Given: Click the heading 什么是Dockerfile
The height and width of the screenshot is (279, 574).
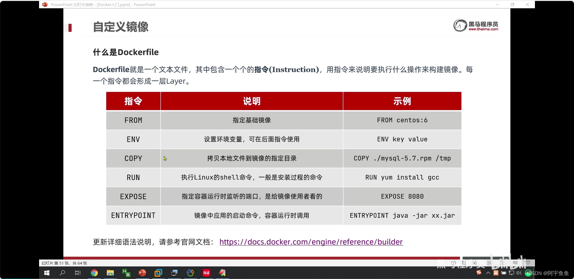Looking at the screenshot, I should (x=126, y=52).
